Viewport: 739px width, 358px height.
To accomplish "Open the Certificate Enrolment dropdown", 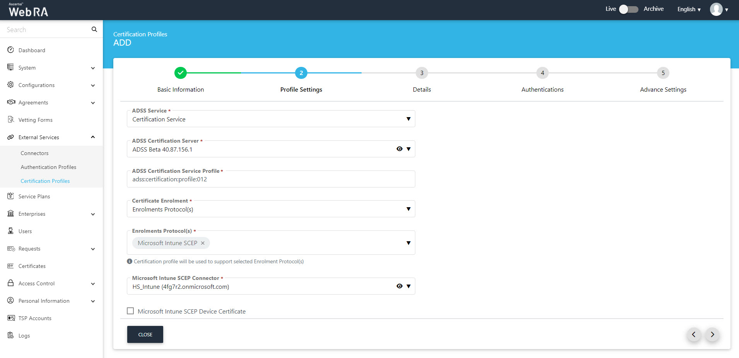I will (x=271, y=209).
